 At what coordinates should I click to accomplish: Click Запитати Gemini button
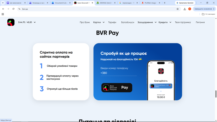[x=185, y=3]
